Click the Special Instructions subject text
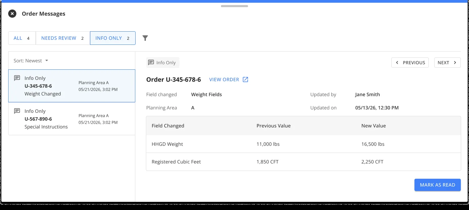Image resolution: width=469 pixels, height=210 pixels. pos(46,127)
